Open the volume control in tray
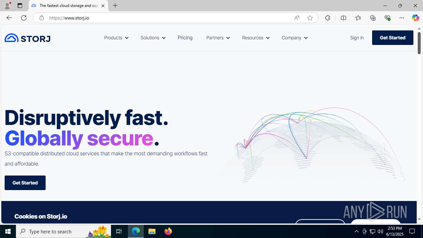The width and height of the screenshot is (423, 238). (380, 231)
